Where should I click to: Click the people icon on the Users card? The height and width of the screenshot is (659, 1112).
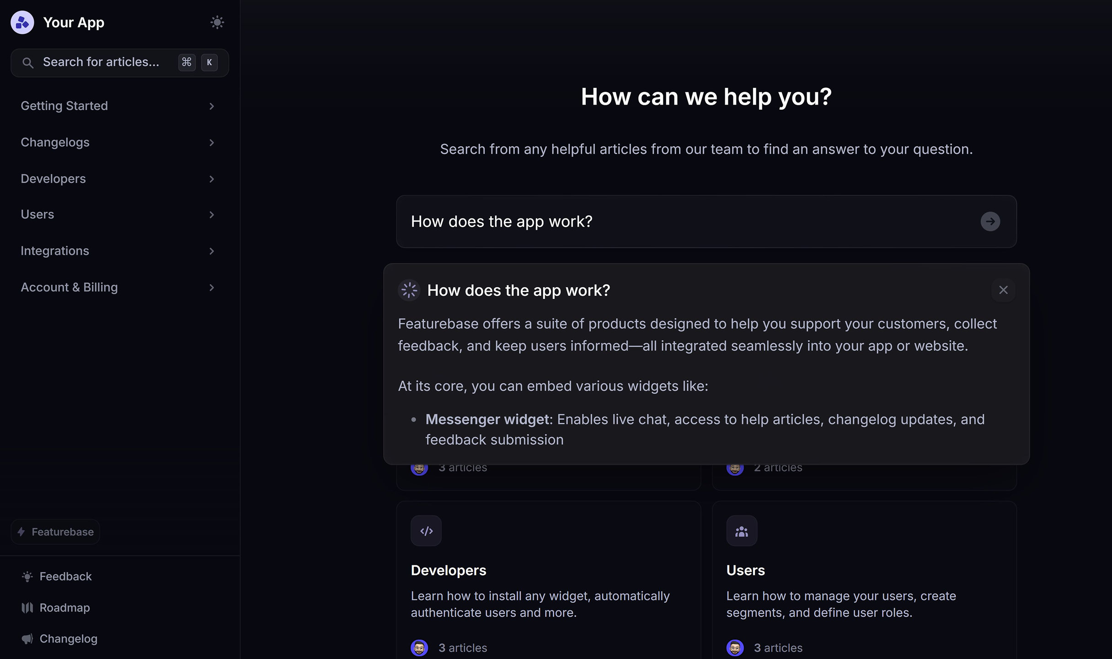pos(741,531)
